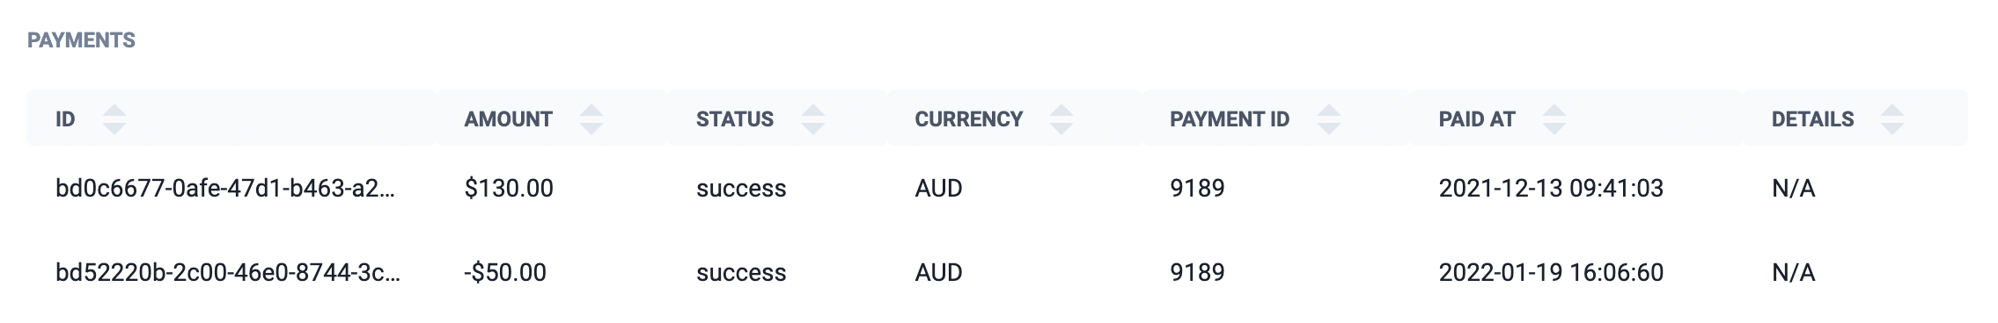Select the -$50.00 refund amount cell
This screenshot has height=323, width=1998.
tap(505, 272)
